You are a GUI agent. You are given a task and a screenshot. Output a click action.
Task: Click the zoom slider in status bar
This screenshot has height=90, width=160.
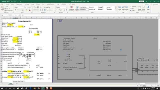(x=151, y=86)
